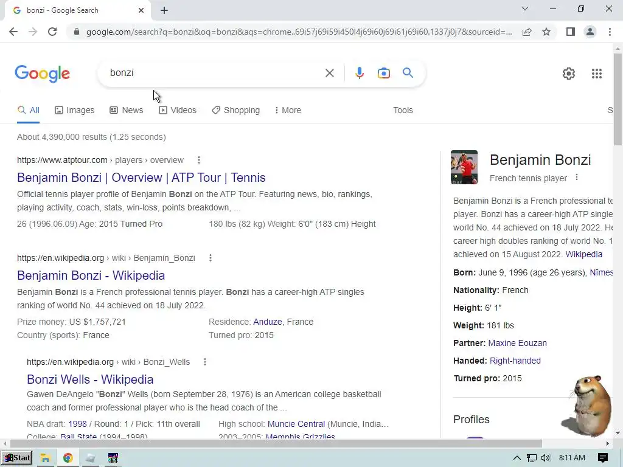
Task: Open the network tray icon
Action: [532, 458]
